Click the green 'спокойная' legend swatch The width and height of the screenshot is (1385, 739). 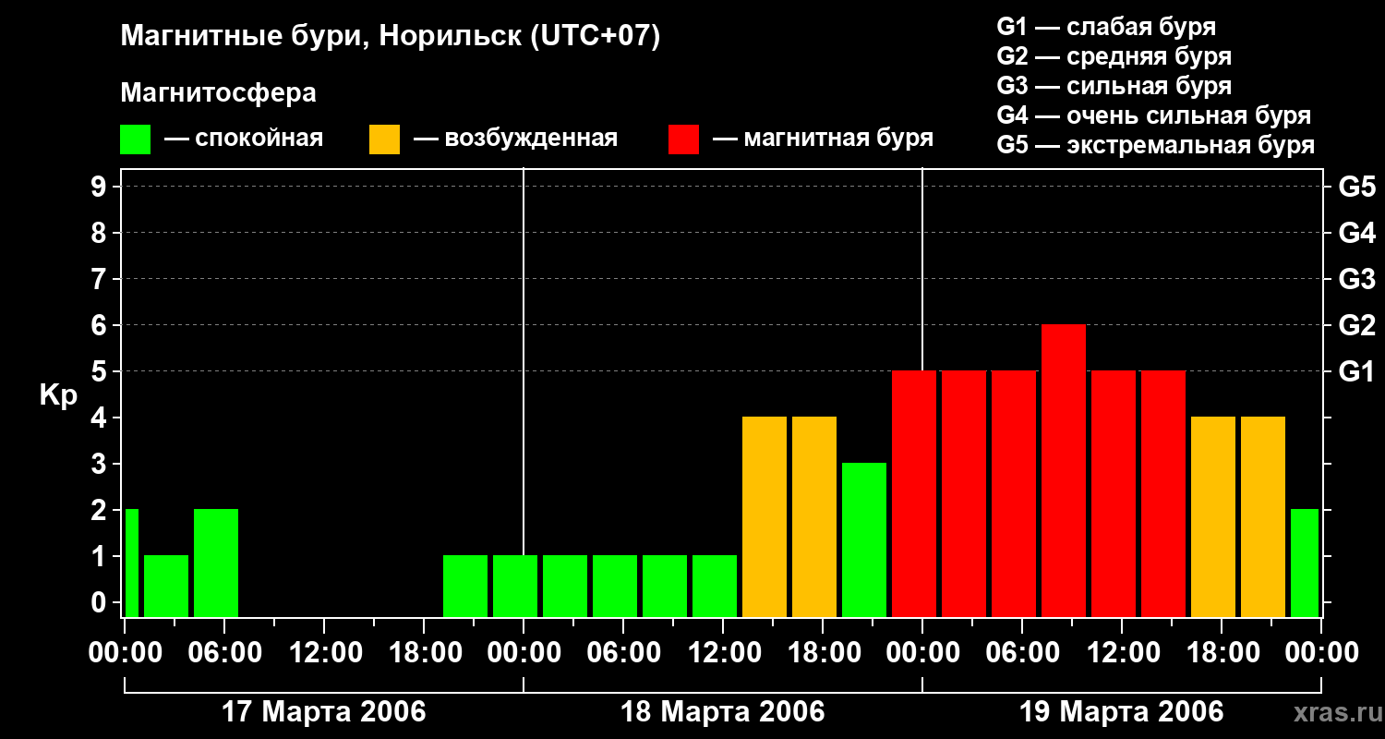point(135,139)
